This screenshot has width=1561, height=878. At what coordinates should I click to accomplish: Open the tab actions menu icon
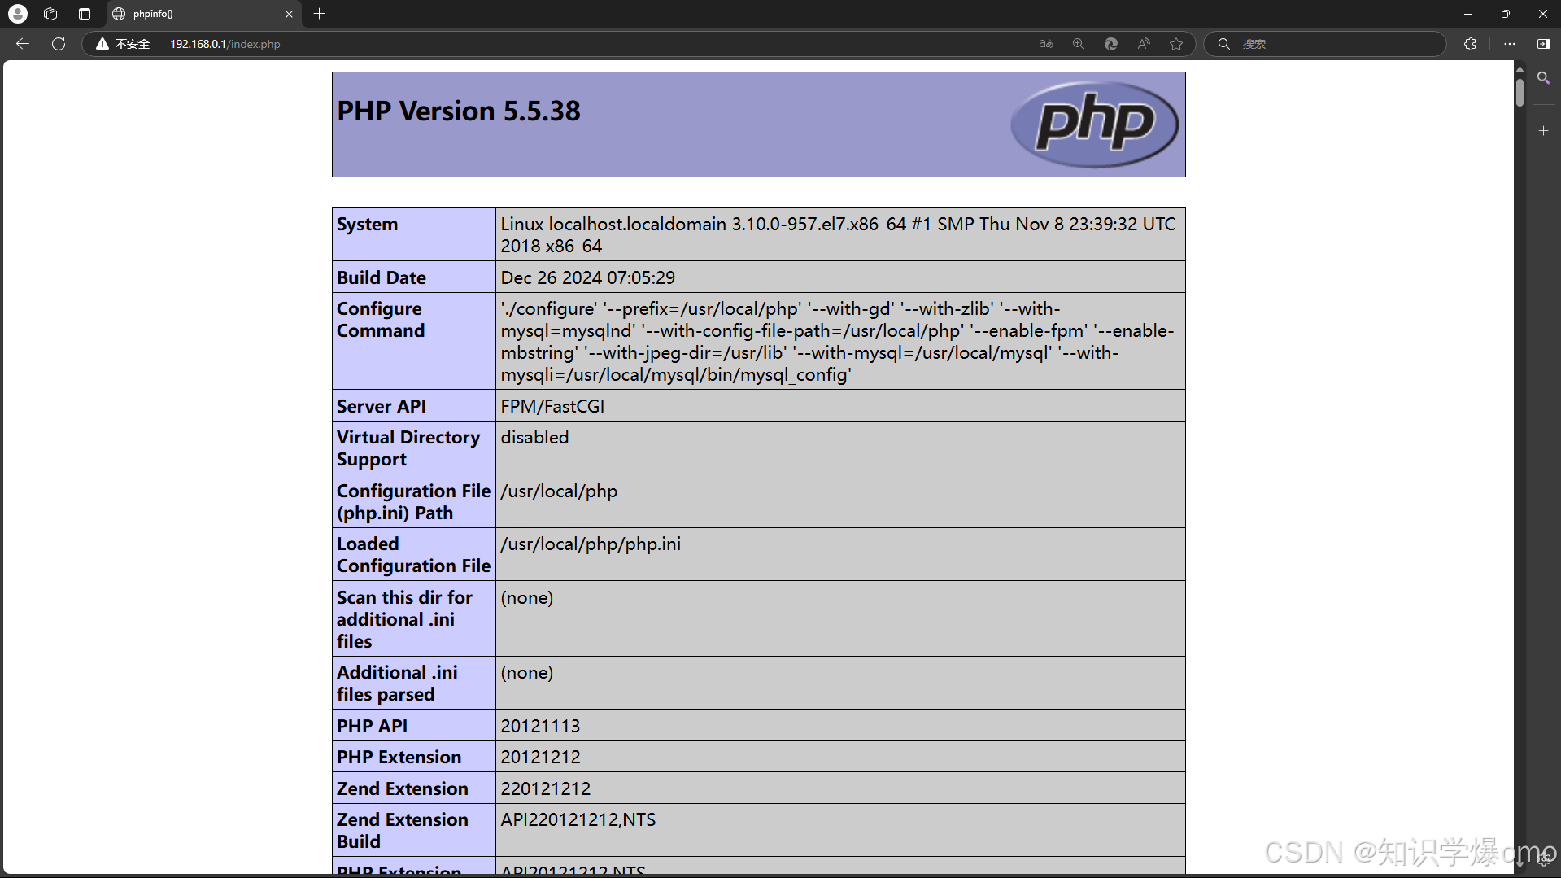(x=85, y=14)
